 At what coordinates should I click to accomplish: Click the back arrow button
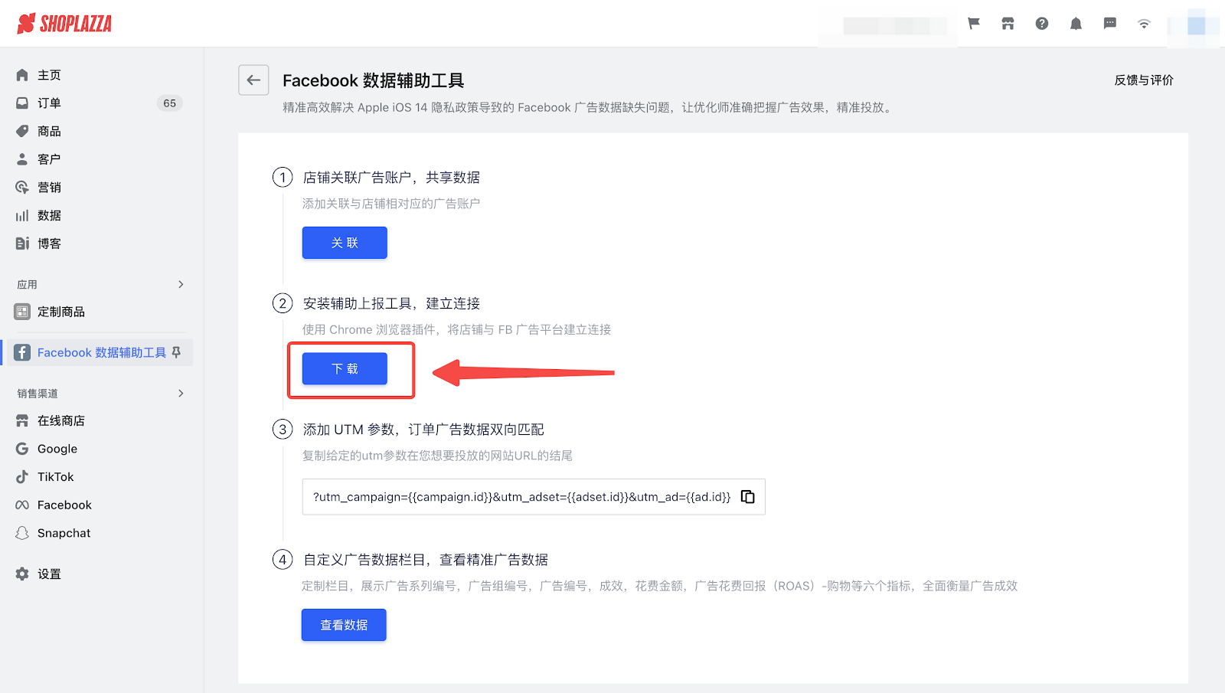pyautogui.click(x=253, y=80)
